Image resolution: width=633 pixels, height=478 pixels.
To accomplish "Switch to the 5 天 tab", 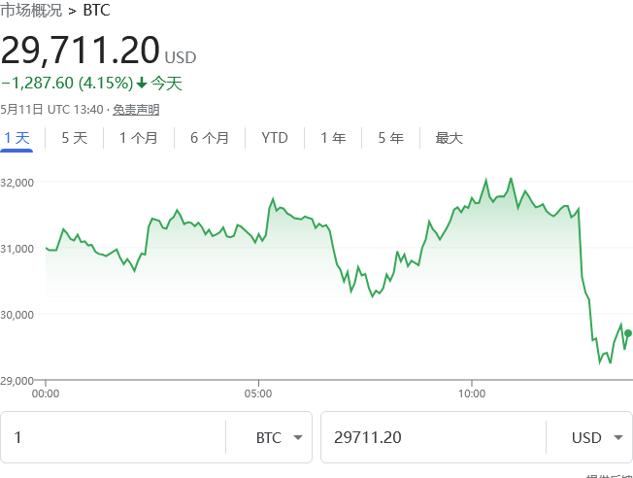I will point(75,138).
